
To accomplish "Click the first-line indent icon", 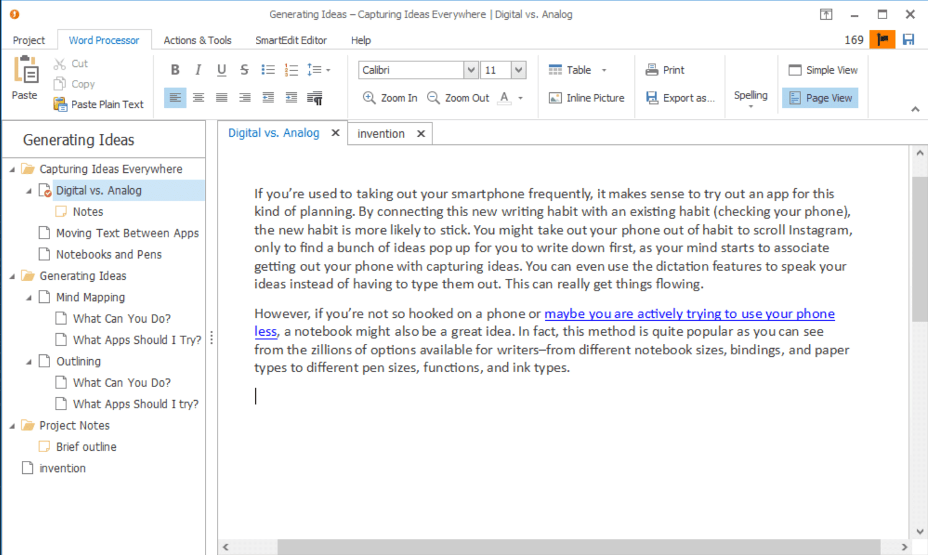I will pyautogui.click(x=268, y=98).
